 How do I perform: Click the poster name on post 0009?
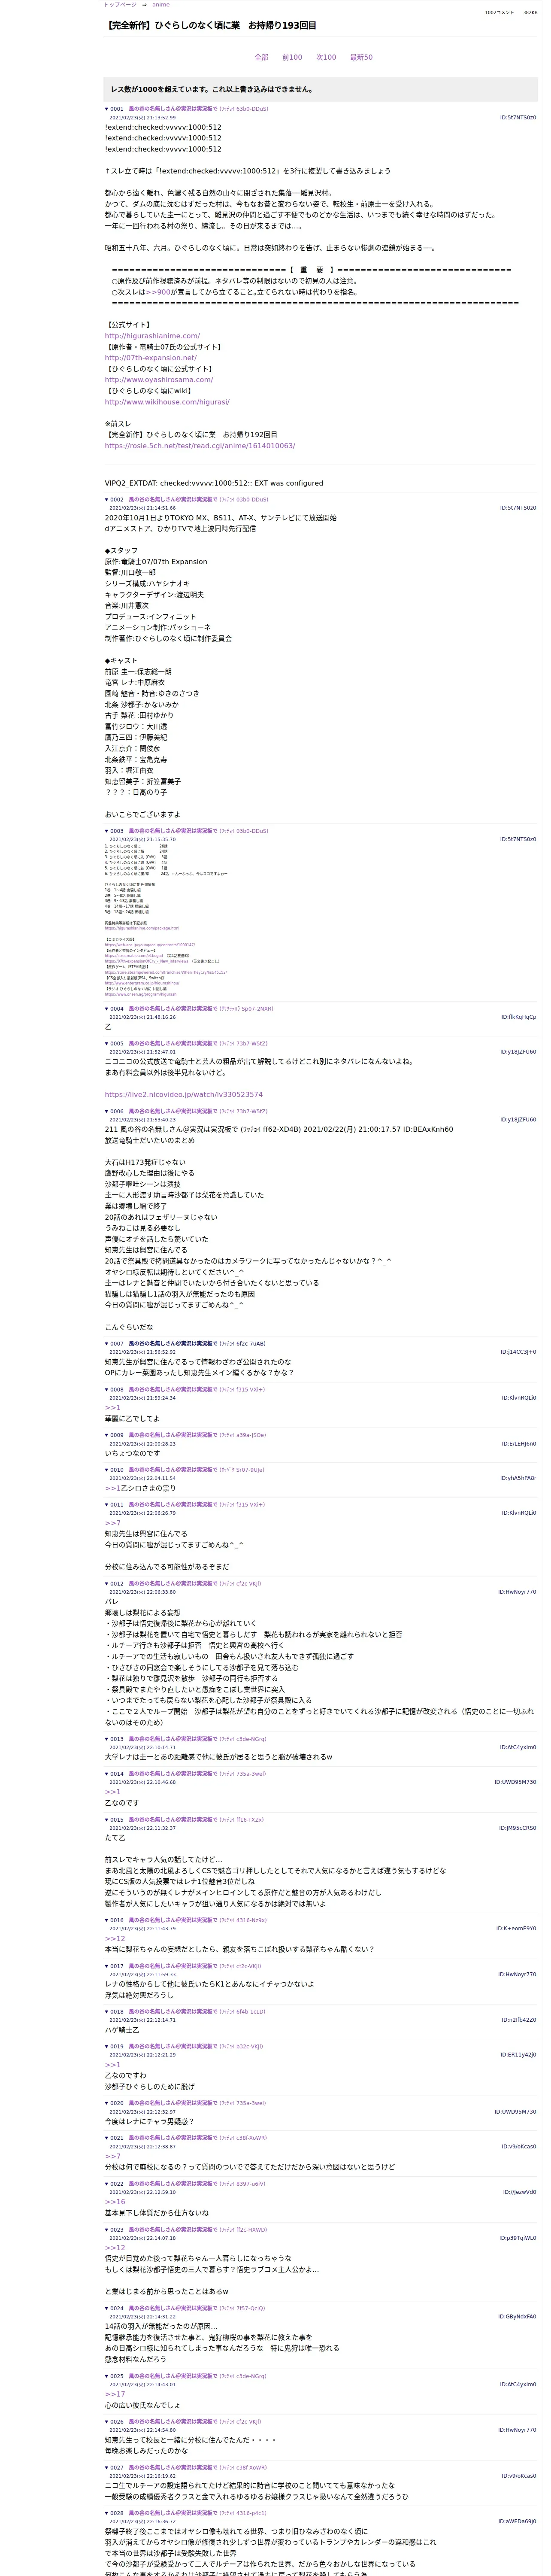pos(173,1435)
